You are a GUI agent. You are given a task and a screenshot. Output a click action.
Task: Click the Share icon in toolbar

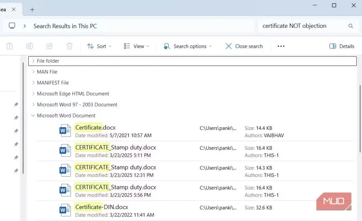point(49,46)
